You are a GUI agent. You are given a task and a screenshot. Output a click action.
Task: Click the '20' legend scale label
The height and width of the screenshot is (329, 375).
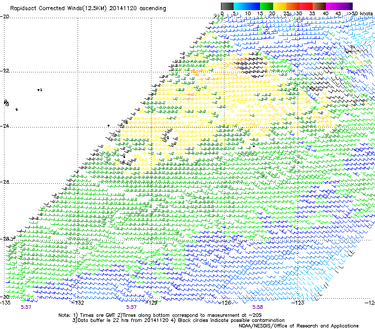(273, 14)
